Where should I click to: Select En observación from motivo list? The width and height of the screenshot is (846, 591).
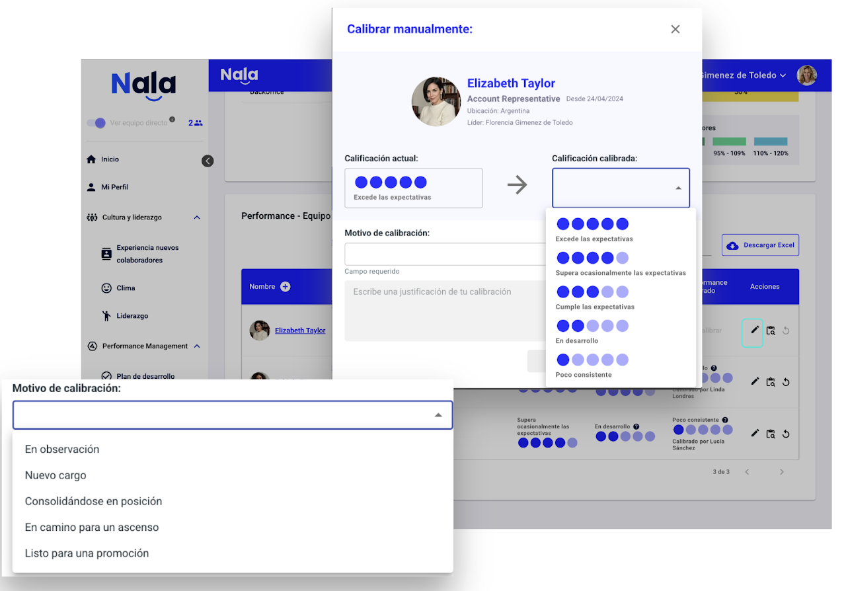click(62, 449)
